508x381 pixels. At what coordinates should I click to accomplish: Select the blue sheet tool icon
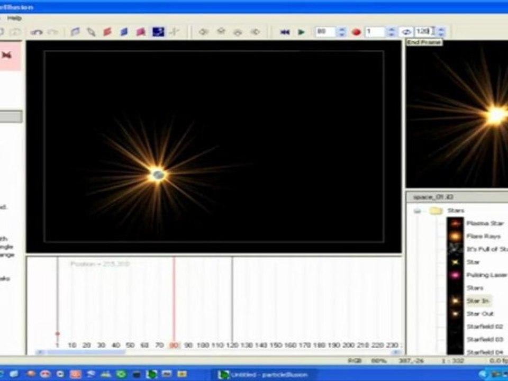point(124,32)
